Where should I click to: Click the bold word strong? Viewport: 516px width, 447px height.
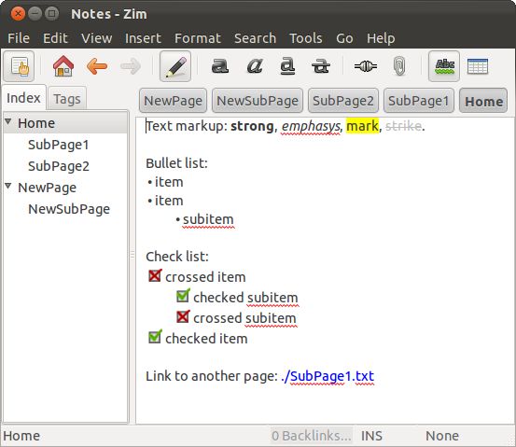252,126
